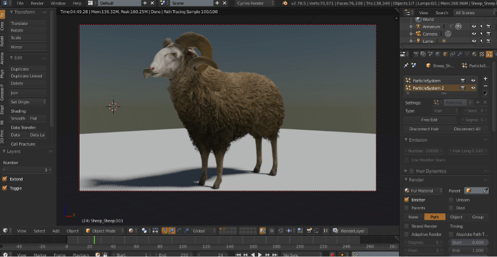Open the Scene properties tab icon

click(x=430, y=54)
